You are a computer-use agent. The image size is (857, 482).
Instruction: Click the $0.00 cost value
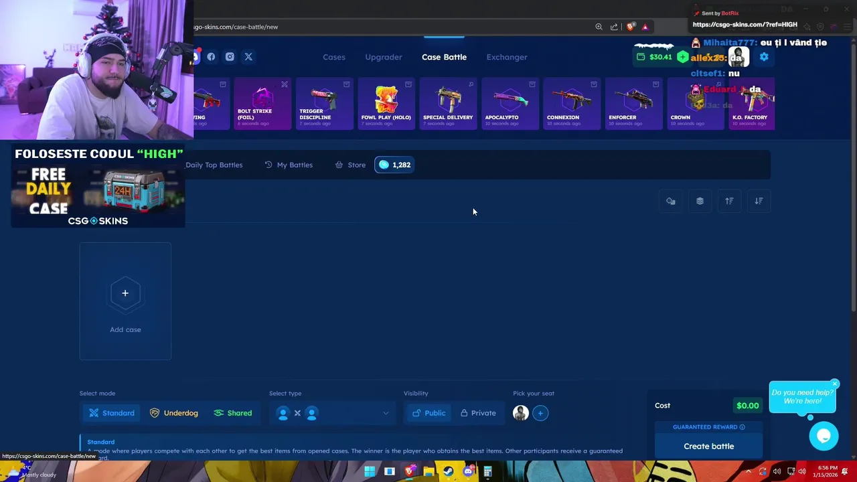[747, 406]
